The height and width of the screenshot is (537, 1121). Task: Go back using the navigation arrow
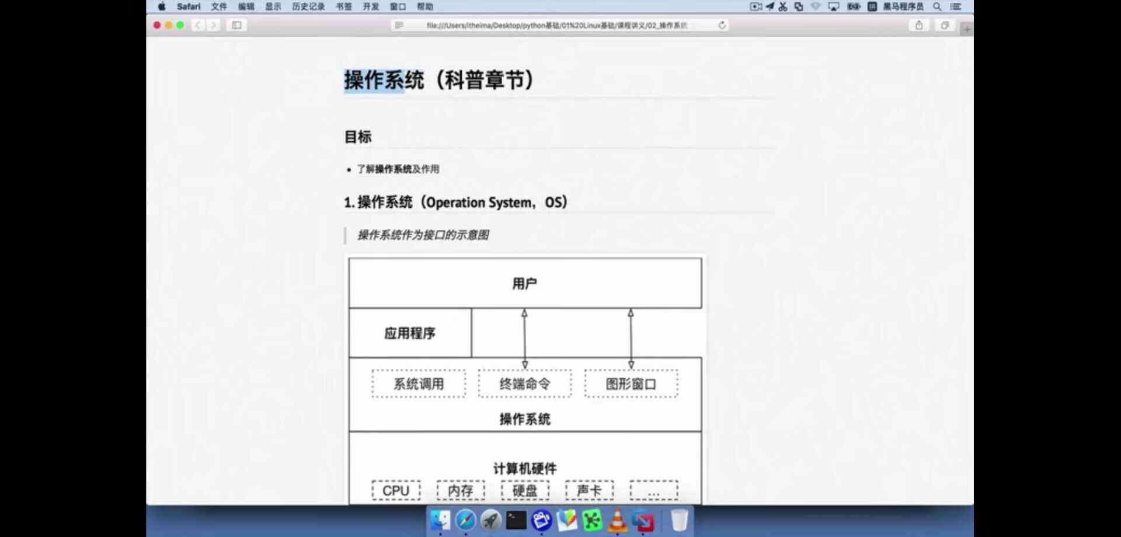coord(198,26)
